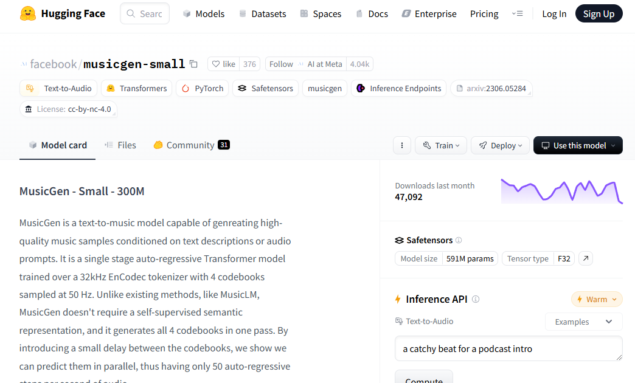Screen dimensions: 635x383
Task: Click the Text-to-Audio tag
Action: [x=58, y=88]
